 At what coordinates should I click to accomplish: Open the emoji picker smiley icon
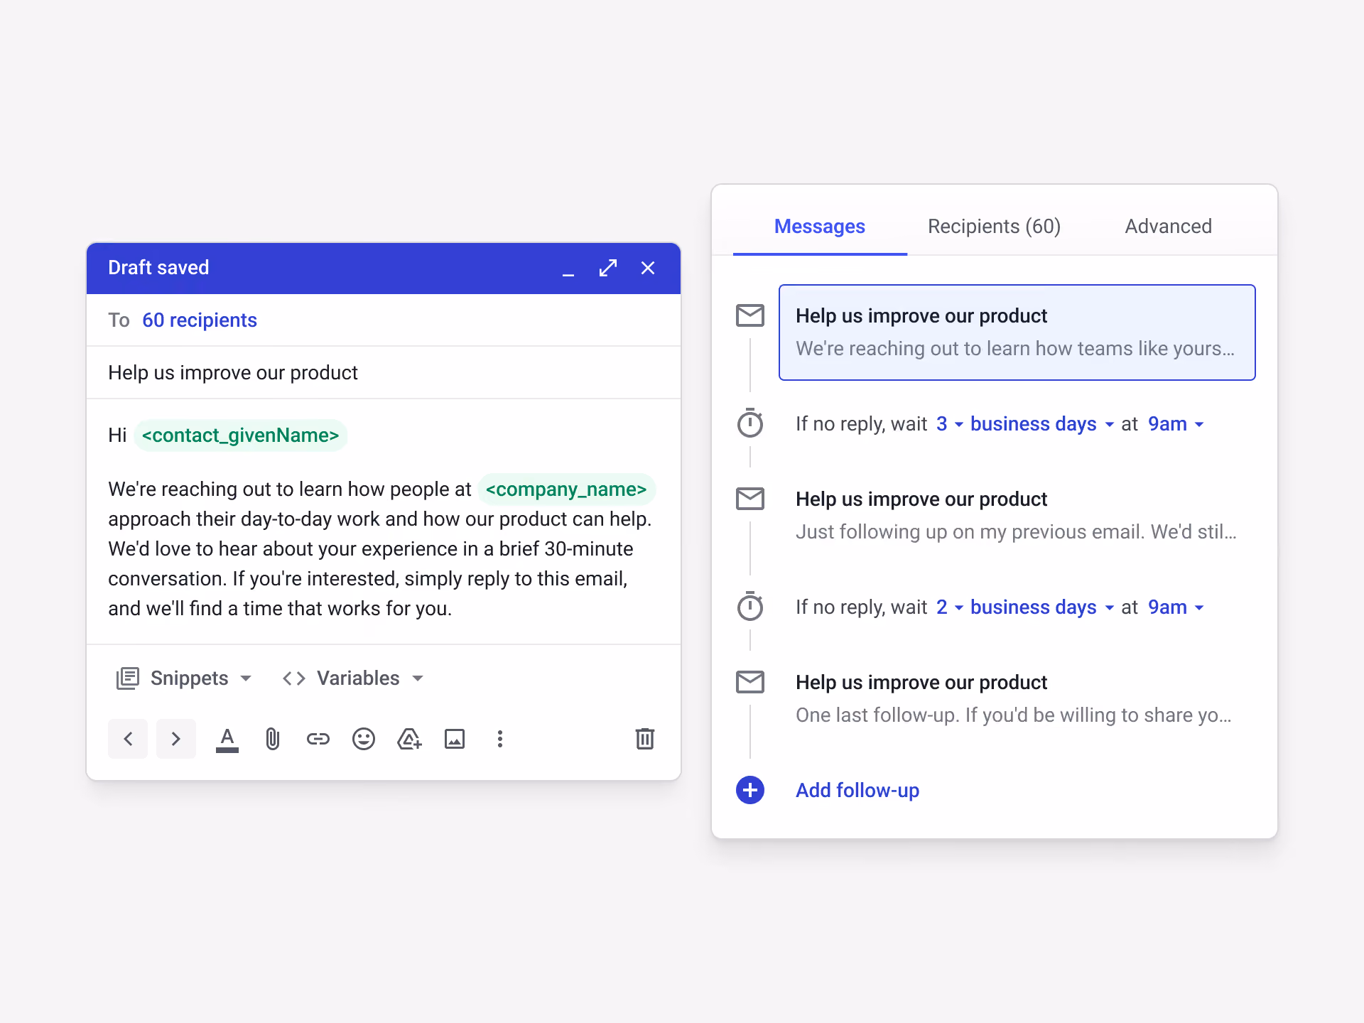[x=364, y=740]
